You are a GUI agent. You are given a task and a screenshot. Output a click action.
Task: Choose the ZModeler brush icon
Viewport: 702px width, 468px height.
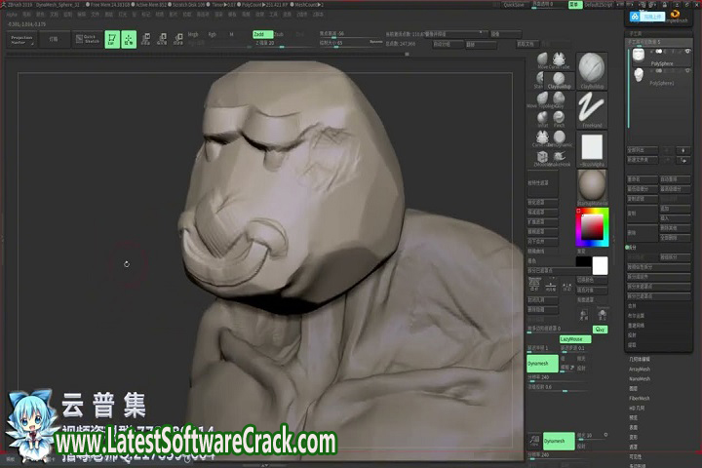(543, 156)
